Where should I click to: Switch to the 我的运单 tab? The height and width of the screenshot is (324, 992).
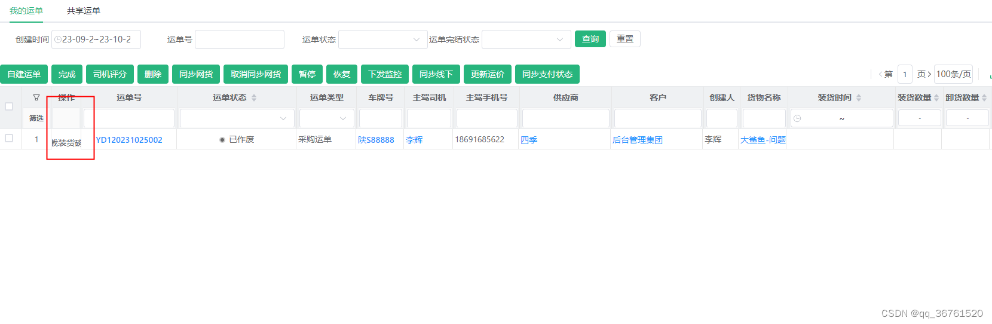26,11
